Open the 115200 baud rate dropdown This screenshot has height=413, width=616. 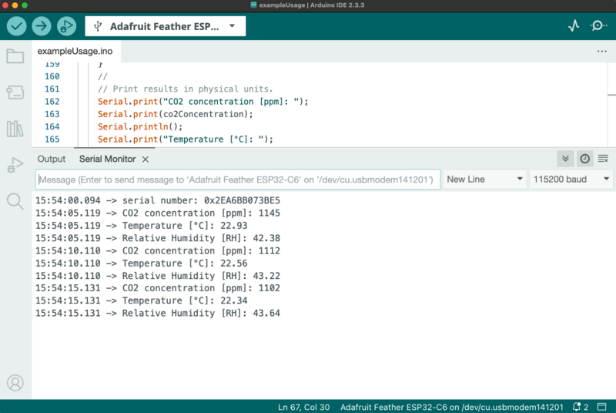(x=571, y=180)
